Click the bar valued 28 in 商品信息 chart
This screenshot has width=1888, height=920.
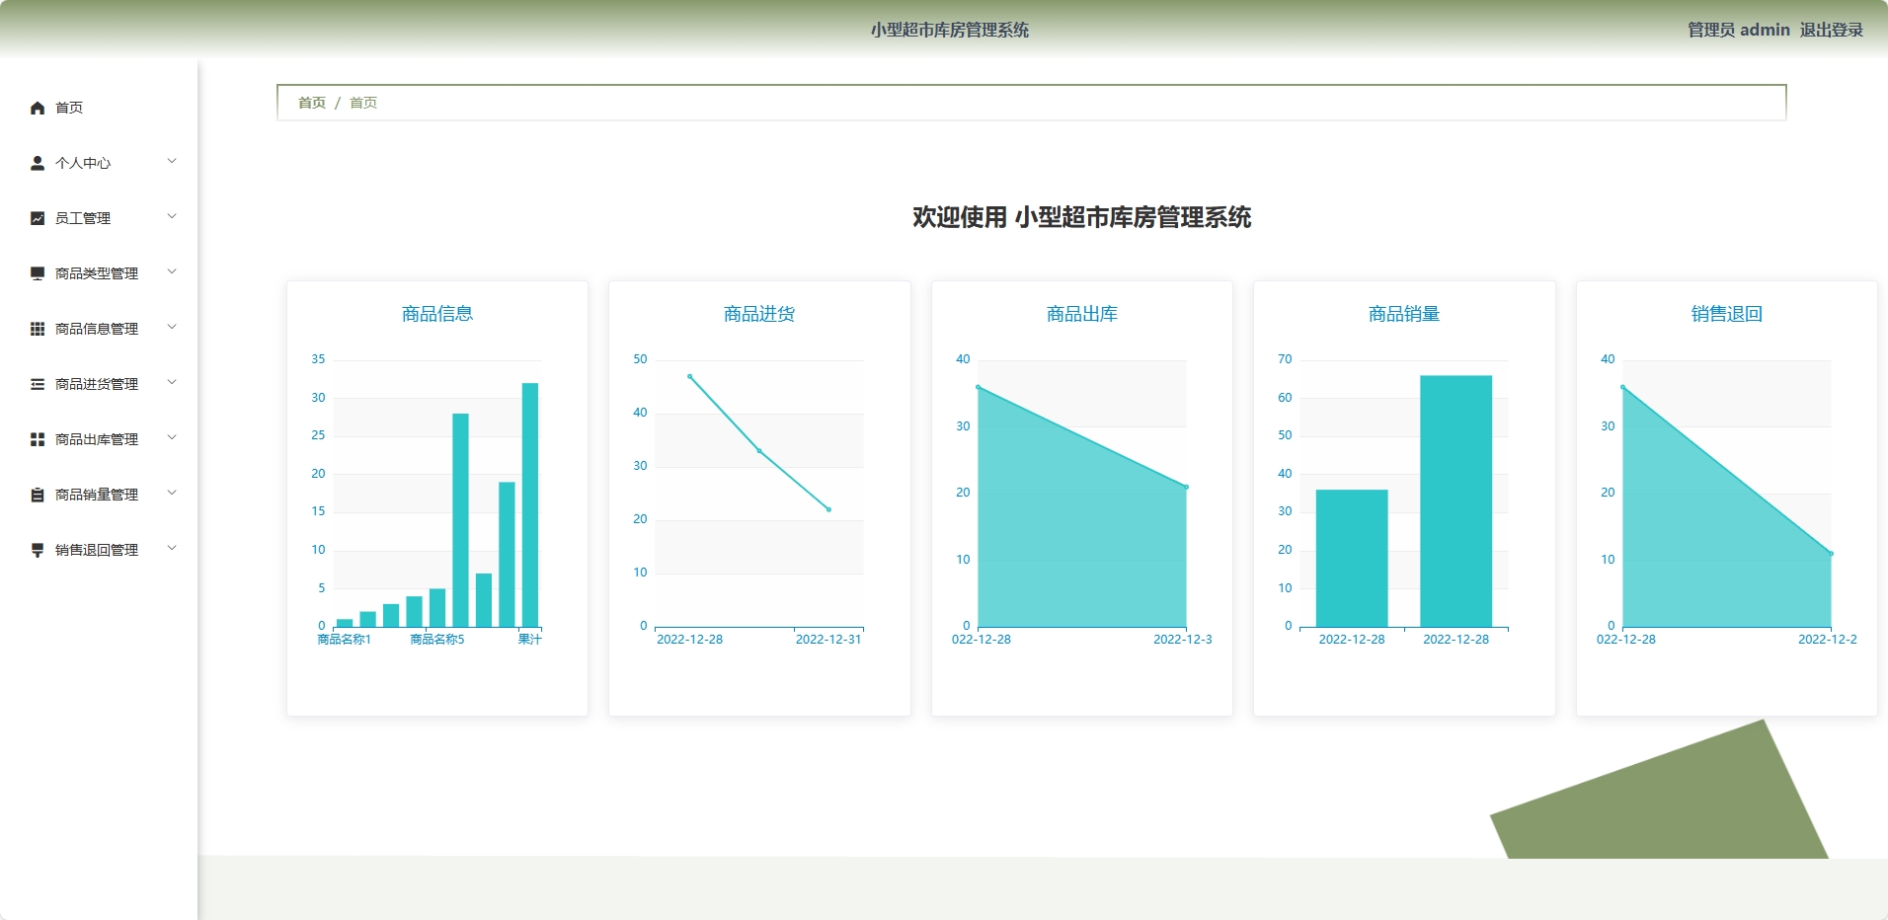(x=460, y=520)
